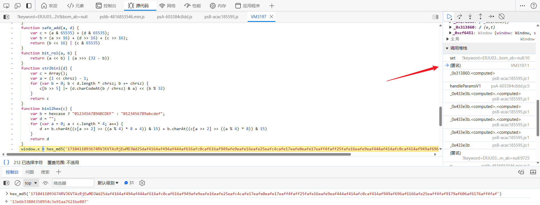Step into next function call
This screenshot has height=205, width=540.
coord(470,17)
